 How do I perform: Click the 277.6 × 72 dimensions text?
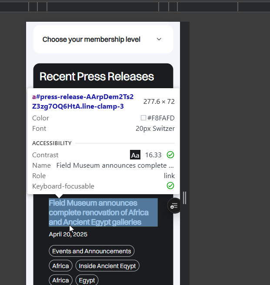(159, 101)
